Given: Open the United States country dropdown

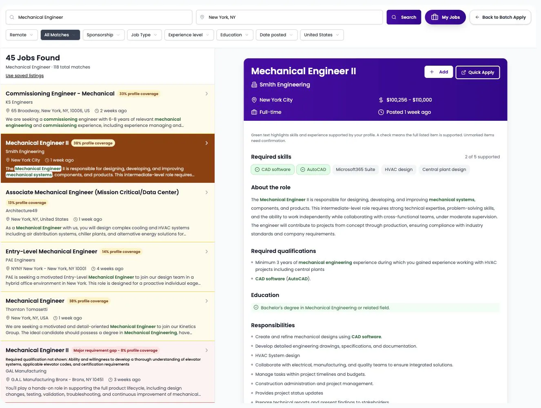Looking at the screenshot, I should (x=322, y=35).
